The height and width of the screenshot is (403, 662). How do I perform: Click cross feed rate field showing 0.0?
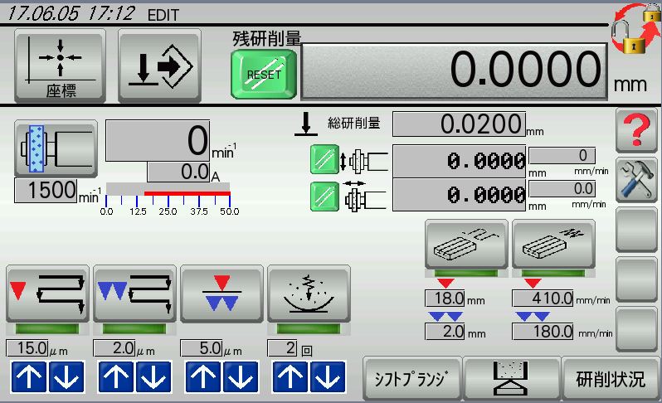[562, 188]
